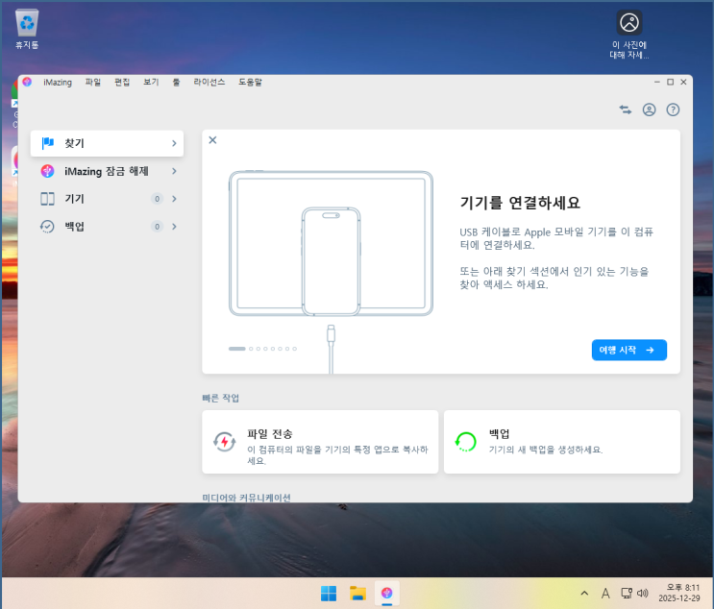Select the first carousel page indicator
Image resolution: width=714 pixels, height=609 pixels.
pos(236,349)
